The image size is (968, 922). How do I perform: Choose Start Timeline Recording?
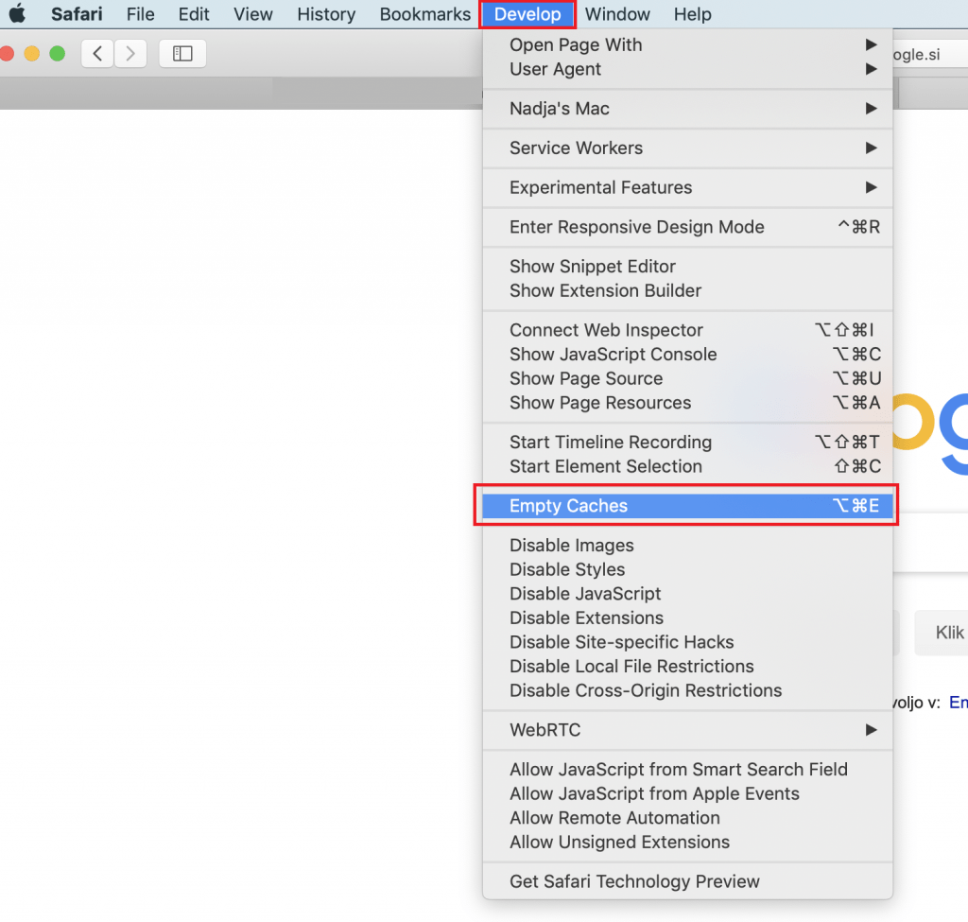(688, 443)
